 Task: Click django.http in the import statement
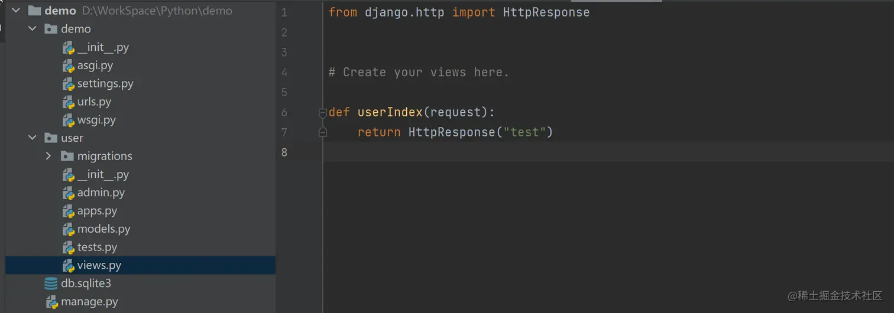(404, 12)
